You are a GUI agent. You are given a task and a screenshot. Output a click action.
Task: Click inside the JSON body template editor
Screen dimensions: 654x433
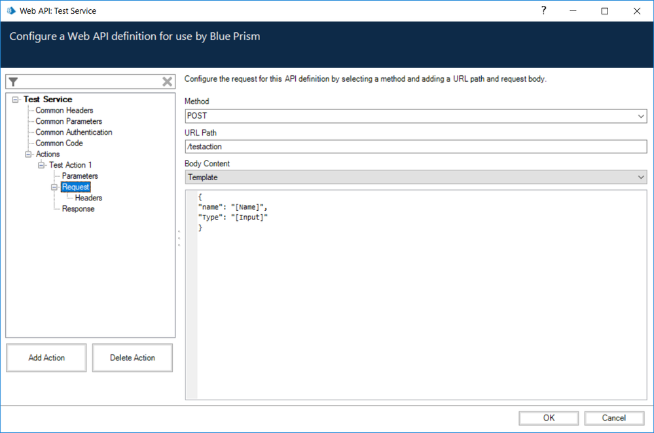[419, 295]
